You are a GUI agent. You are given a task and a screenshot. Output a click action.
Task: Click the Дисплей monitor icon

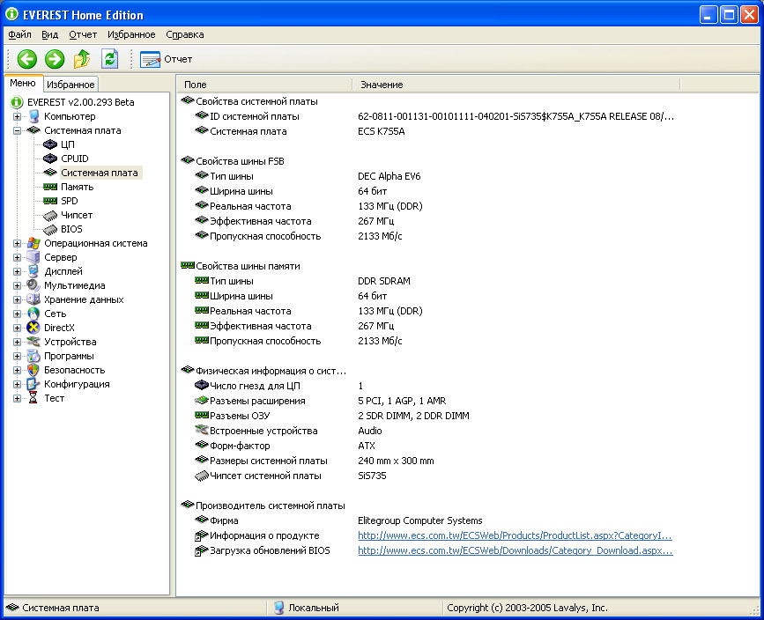coord(33,271)
